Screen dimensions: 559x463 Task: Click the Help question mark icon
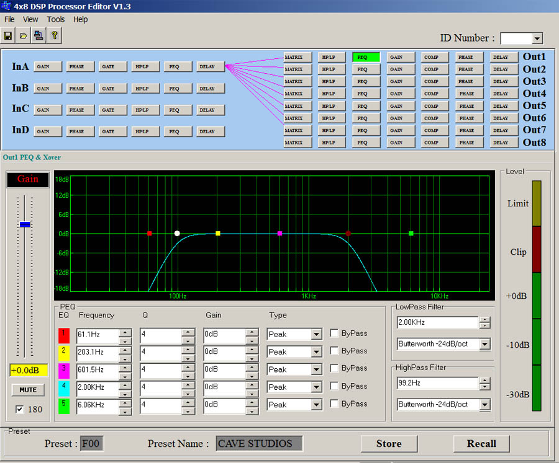(55, 35)
